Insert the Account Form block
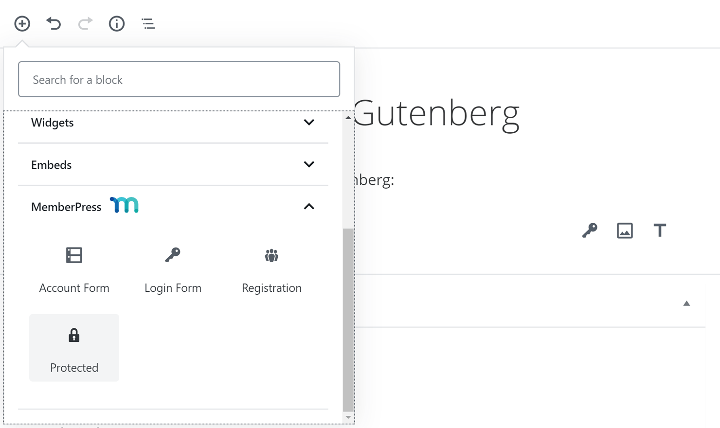The height and width of the screenshot is (428, 720). pyautogui.click(x=74, y=270)
